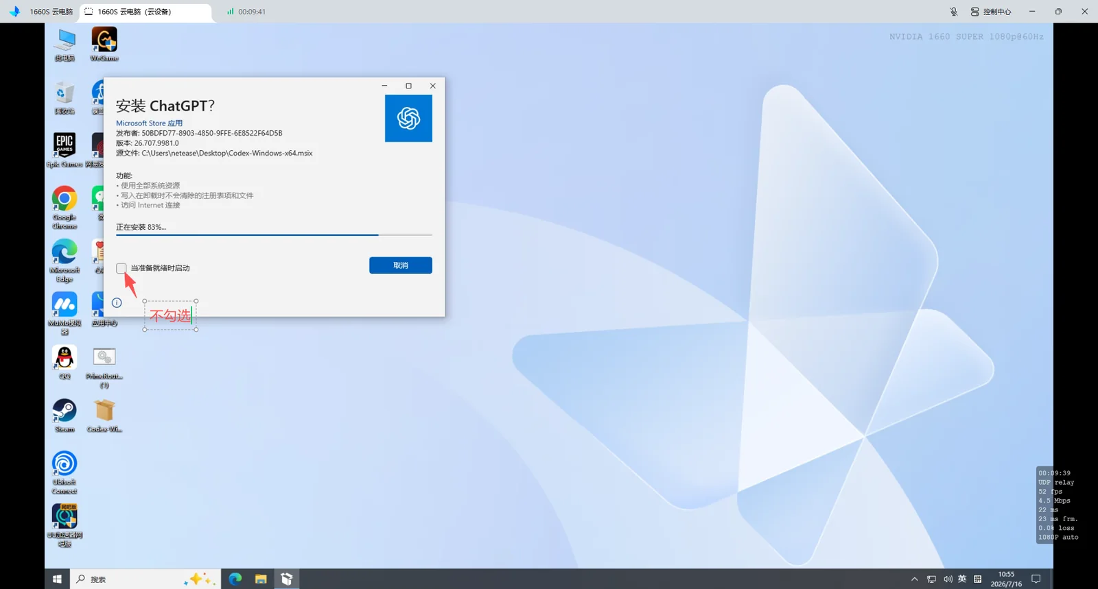This screenshot has width=1098, height=589.
Task: Click the 源文件 path line in installer
Action: tap(214, 153)
